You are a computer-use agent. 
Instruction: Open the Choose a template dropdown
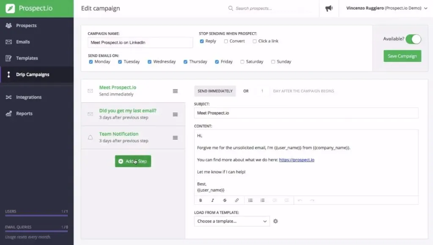coord(232,221)
